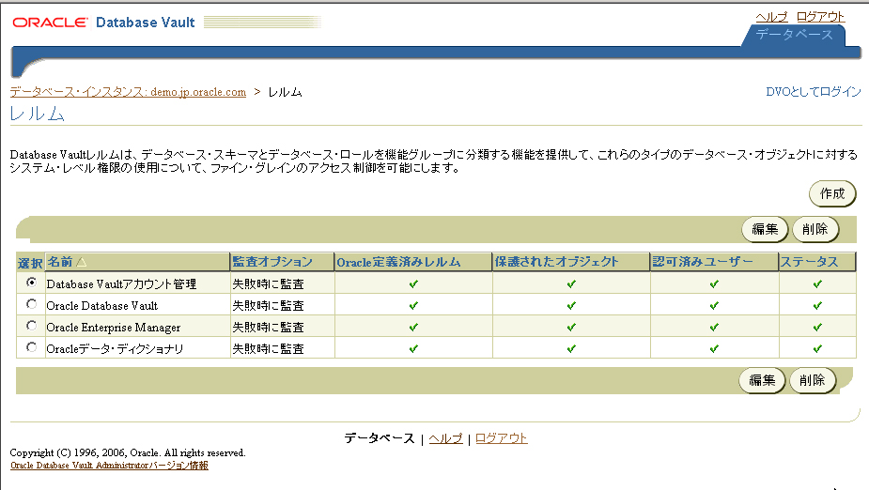869x490 pixels.
Task: Click the ログアウト link in the footer
Action: click(x=501, y=438)
